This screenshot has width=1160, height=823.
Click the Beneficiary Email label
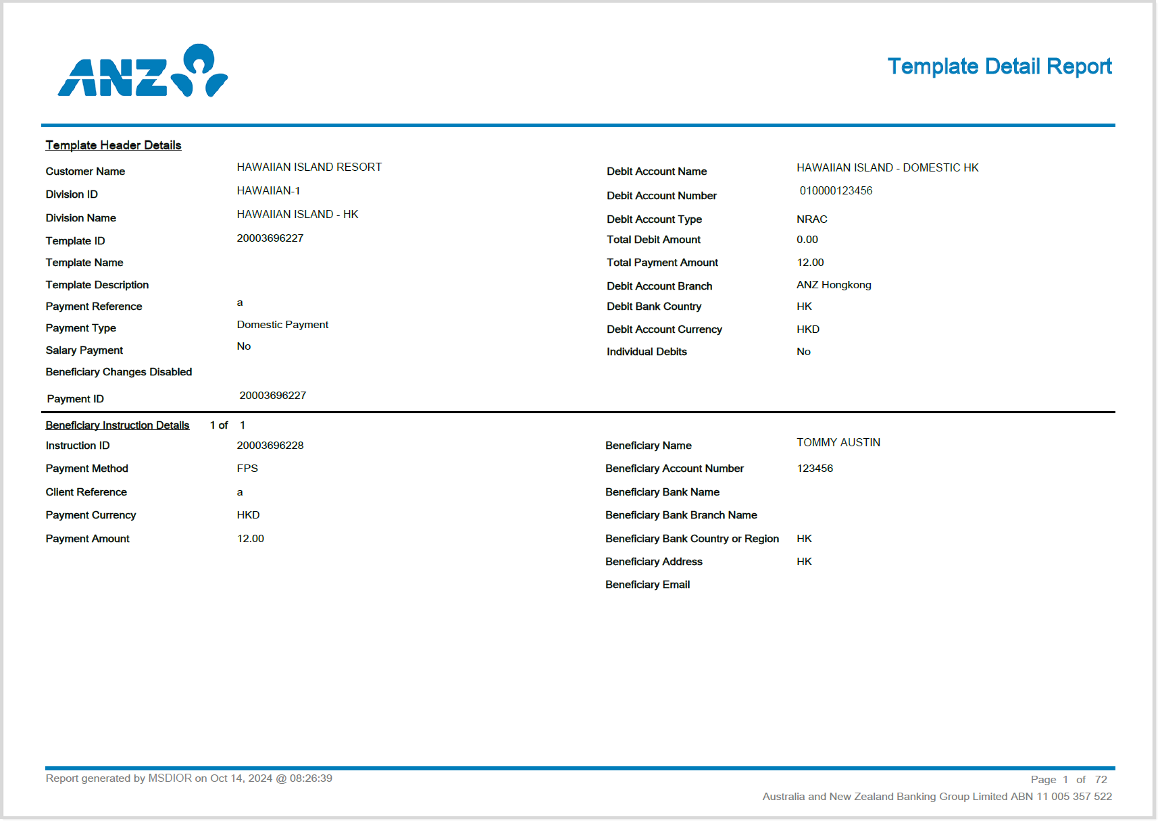[647, 585]
